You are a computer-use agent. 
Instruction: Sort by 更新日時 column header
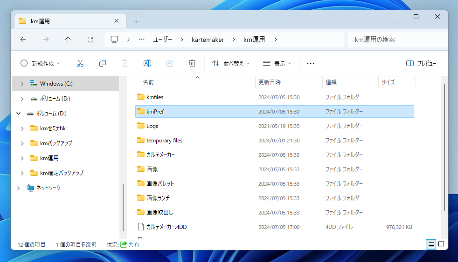pos(270,82)
